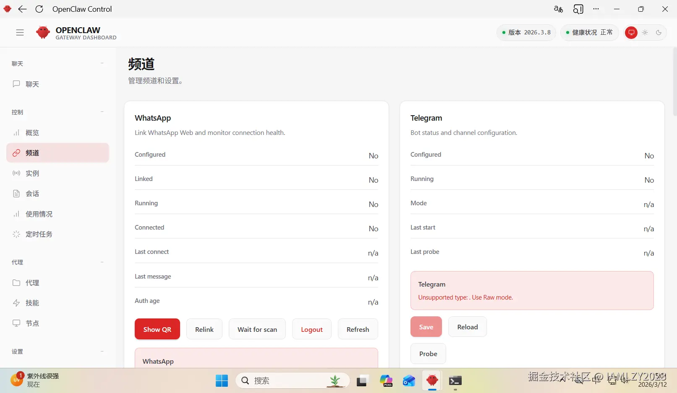Click the WhatsApp Refresh button
Screen dimensions: 677x393
[x=358, y=329]
